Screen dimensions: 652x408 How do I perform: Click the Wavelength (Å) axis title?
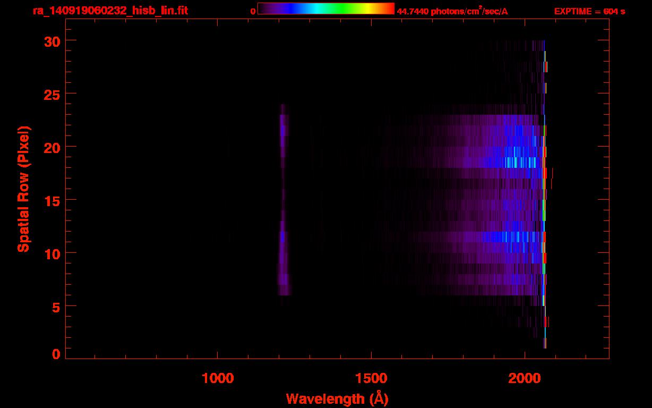pos(337,398)
